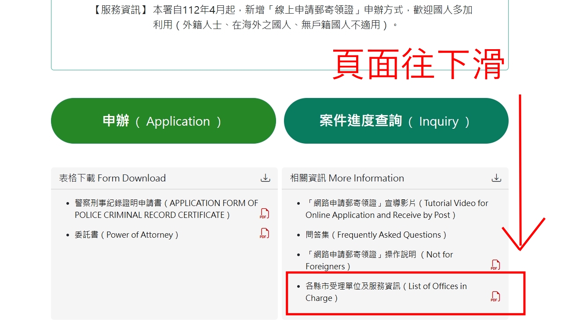Click download icon in 相關資訊 More Information header
Image resolution: width=564 pixels, height=333 pixels.
pos(496,178)
